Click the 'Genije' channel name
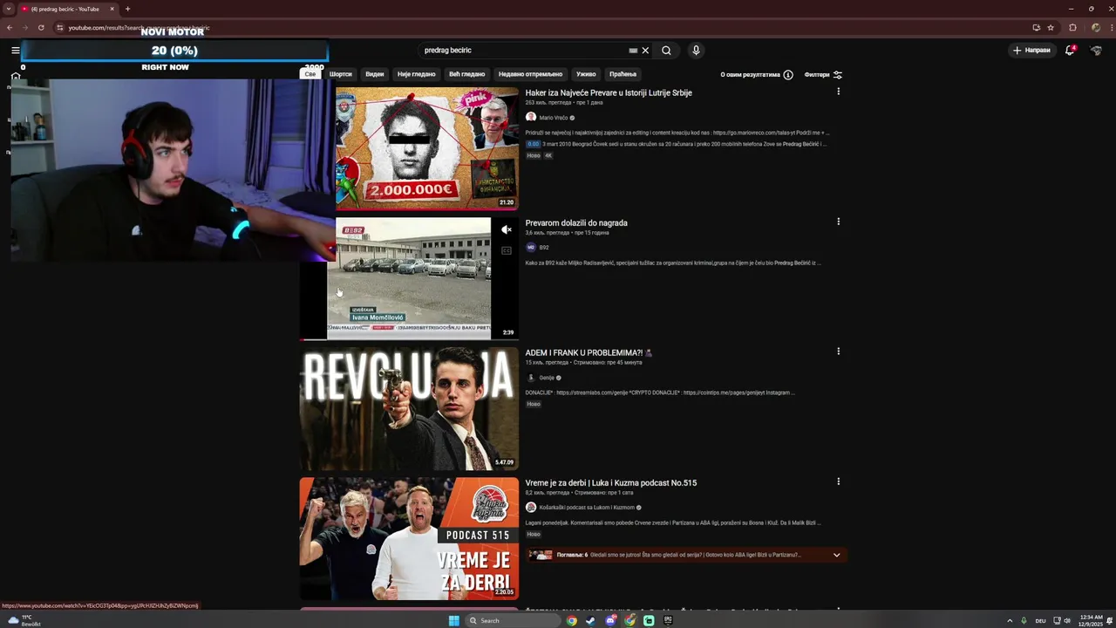This screenshot has width=1116, height=628. pyautogui.click(x=547, y=378)
